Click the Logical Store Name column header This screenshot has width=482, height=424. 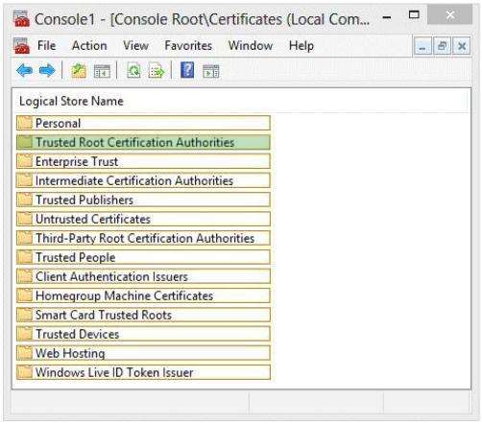click(71, 102)
